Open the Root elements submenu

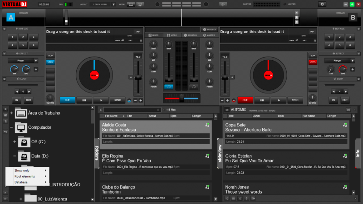[x=27, y=176]
